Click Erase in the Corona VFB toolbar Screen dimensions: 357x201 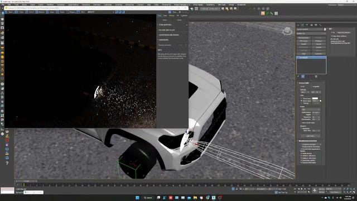(51, 12)
